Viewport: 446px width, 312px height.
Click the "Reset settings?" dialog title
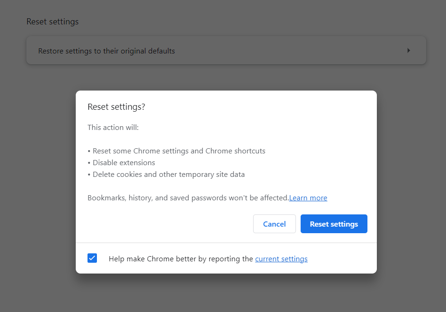tap(116, 107)
